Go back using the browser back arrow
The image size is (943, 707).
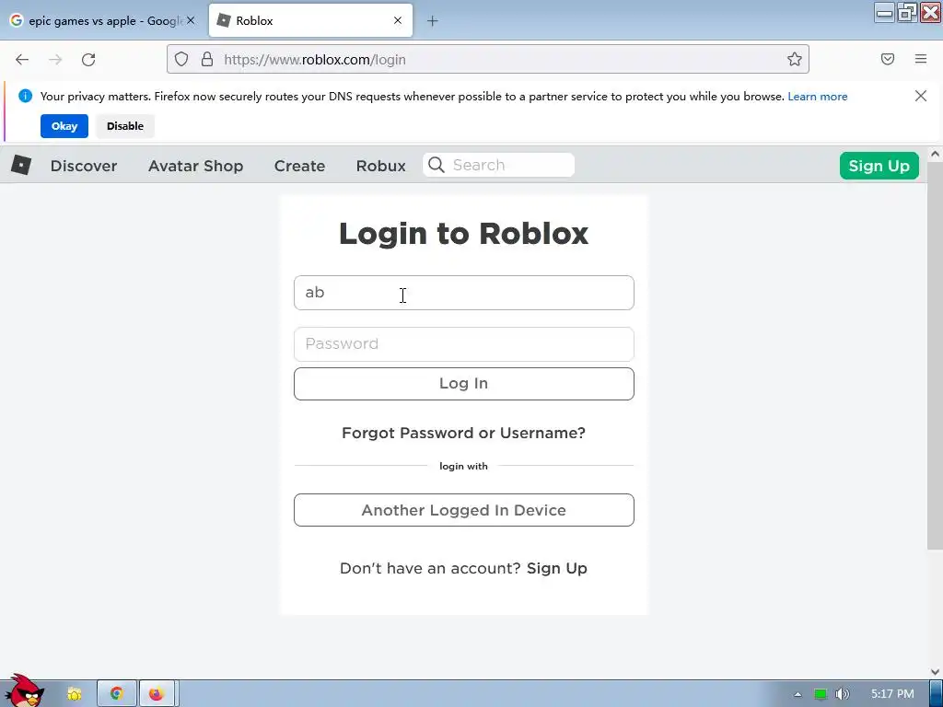(22, 60)
